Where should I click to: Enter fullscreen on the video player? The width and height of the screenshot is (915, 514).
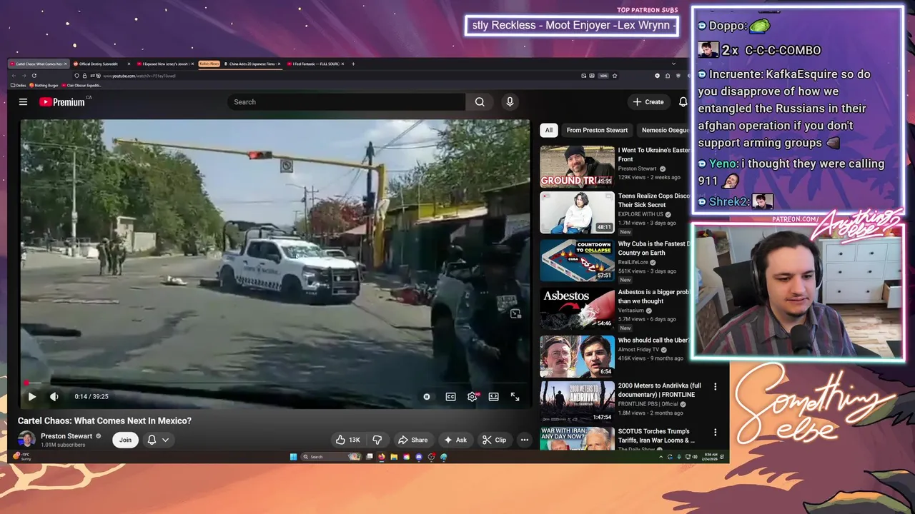click(515, 397)
